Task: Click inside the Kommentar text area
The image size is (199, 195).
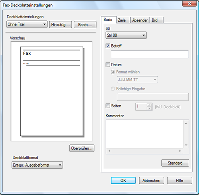Action: pos(144,134)
